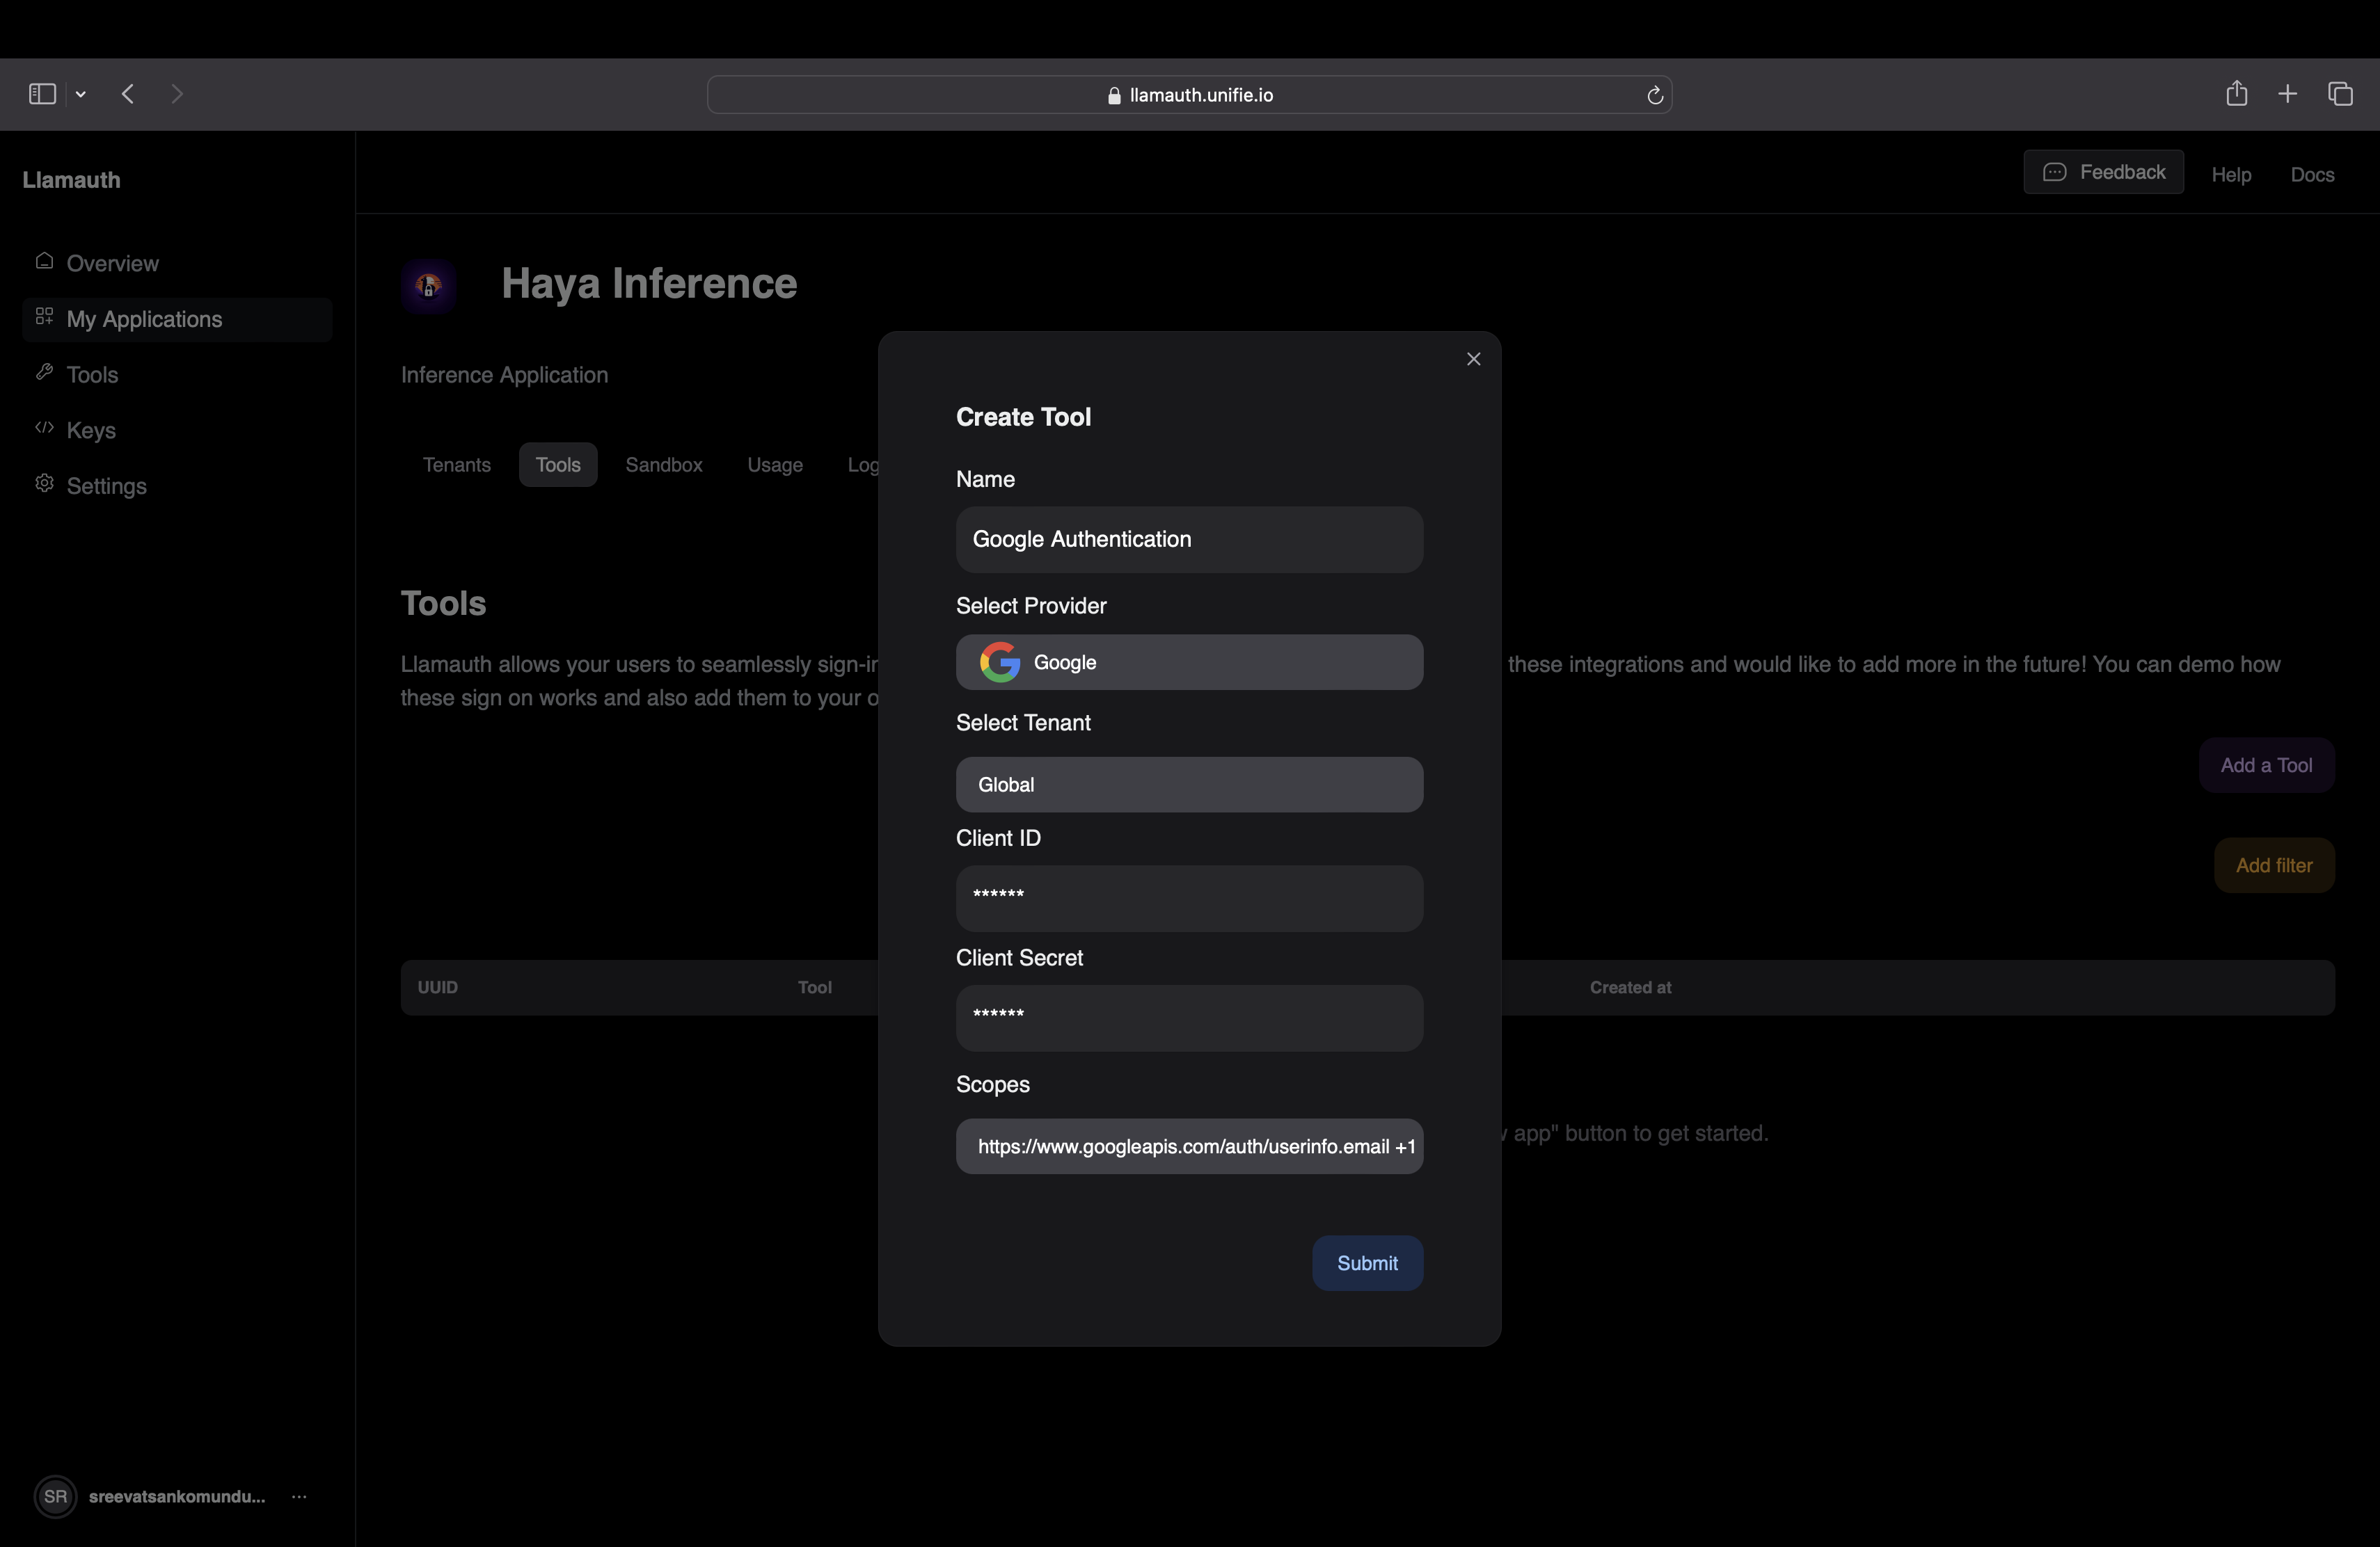Open the Scopes dropdown
2380x1547 pixels.
coord(1189,1146)
